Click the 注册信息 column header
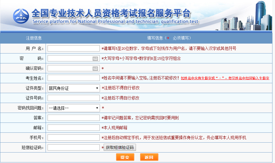 click(x=34, y=38)
